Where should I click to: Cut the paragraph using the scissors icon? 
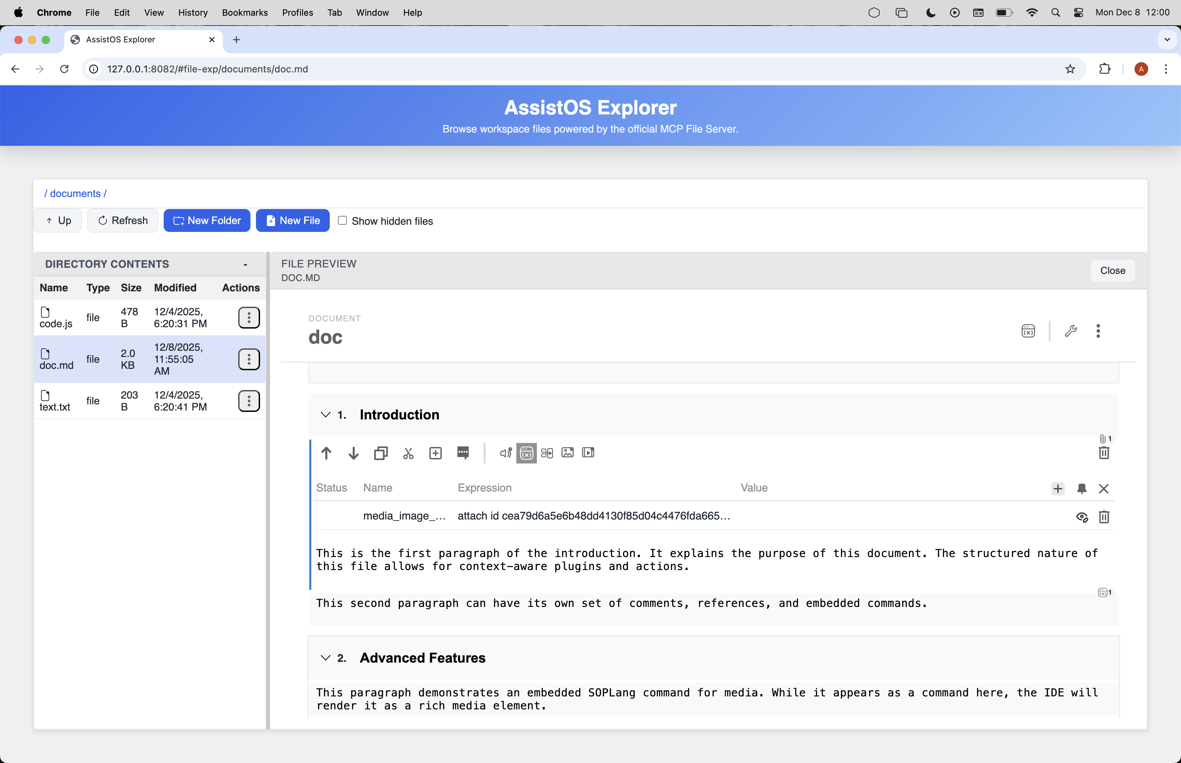click(x=407, y=453)
